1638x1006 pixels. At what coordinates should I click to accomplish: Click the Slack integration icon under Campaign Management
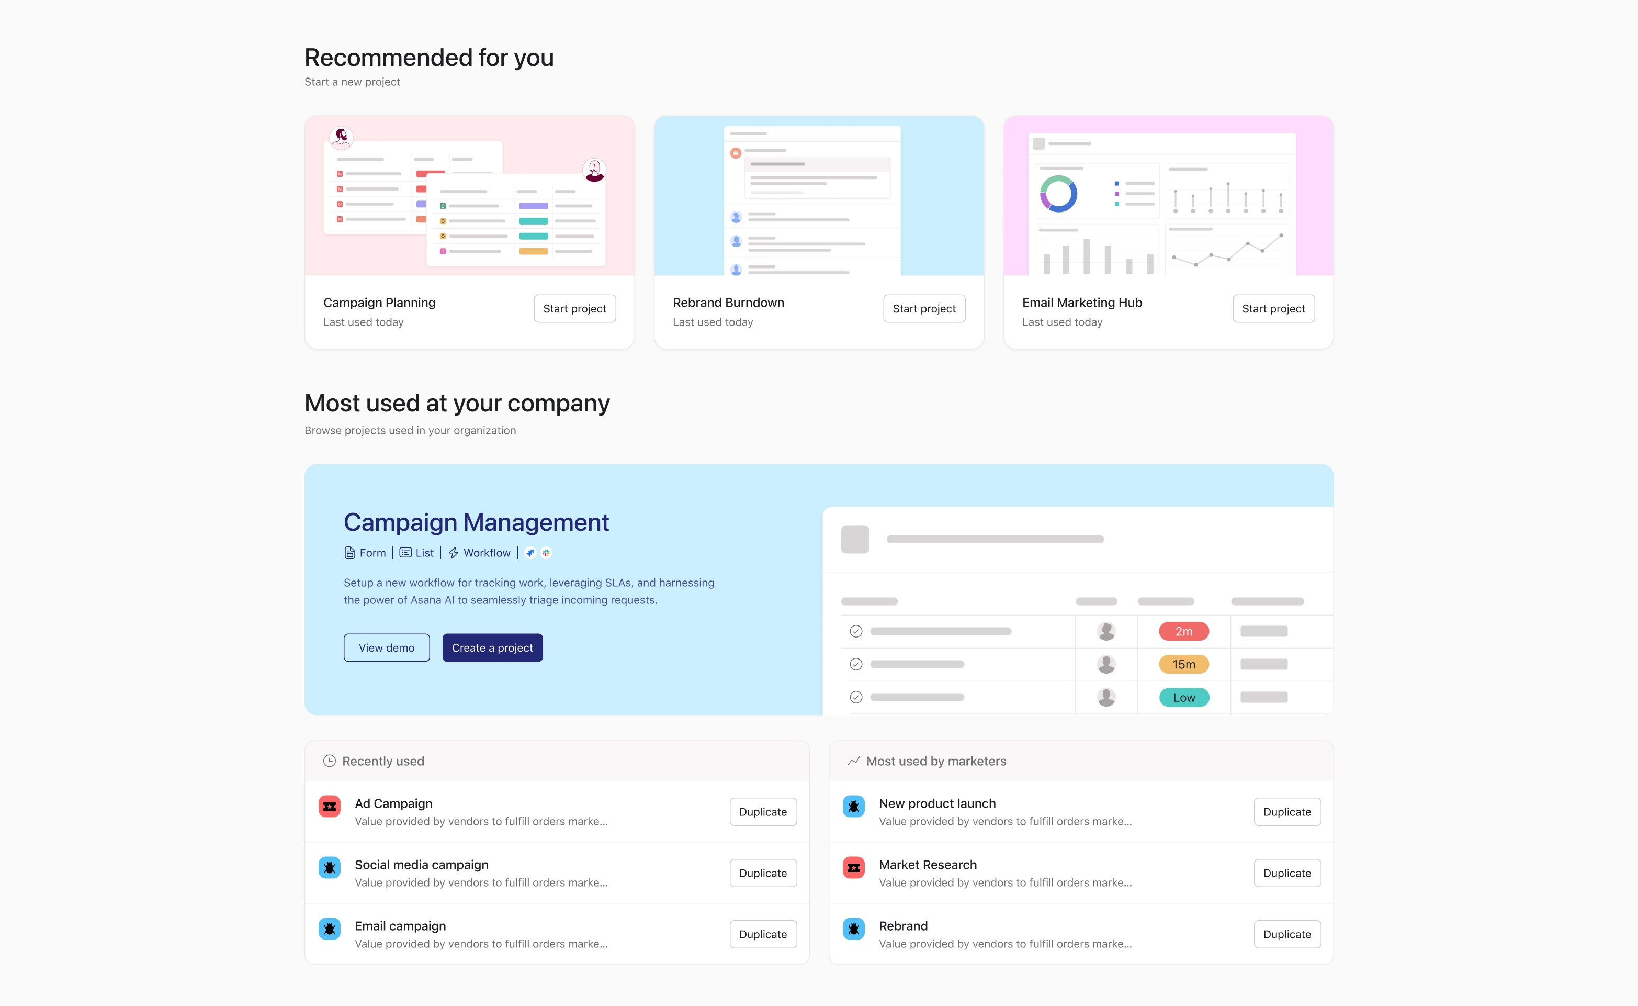(546, 553)
